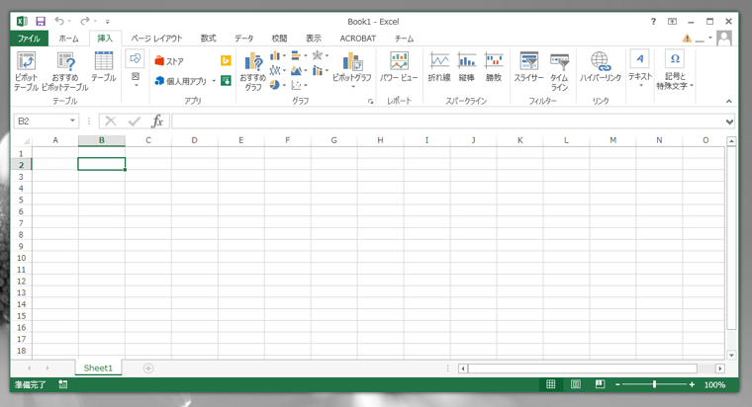This screenshot has width=752, height=407.
Task: Switch to Normal view in status bar
Action: [x=550, y=384]
